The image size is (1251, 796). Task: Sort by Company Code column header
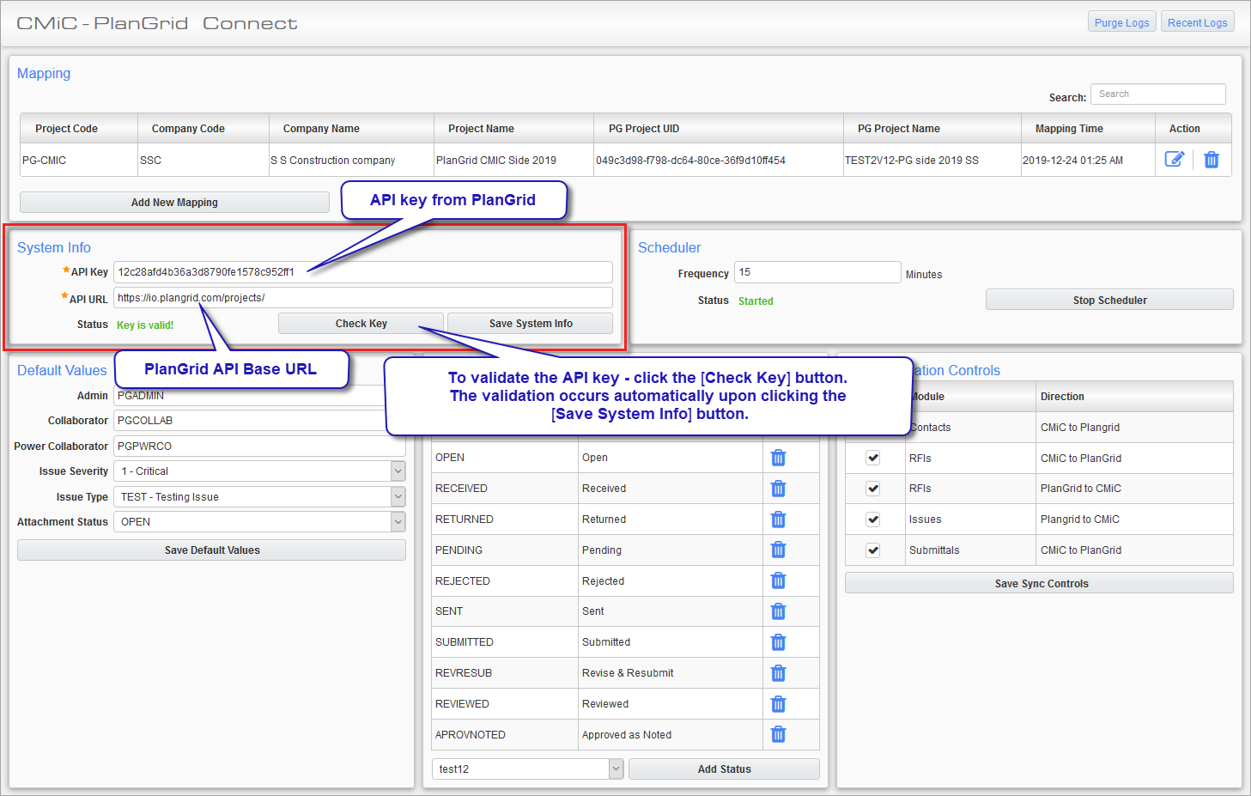[x=203, y=128]
